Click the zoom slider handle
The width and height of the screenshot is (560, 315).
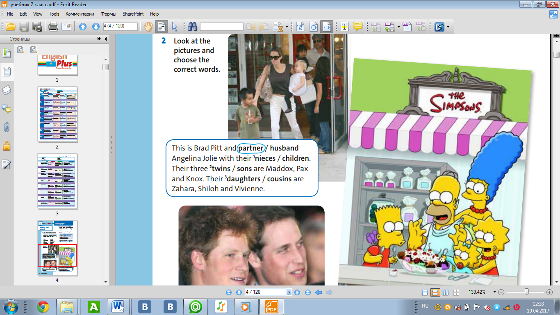tap(527, 292)
